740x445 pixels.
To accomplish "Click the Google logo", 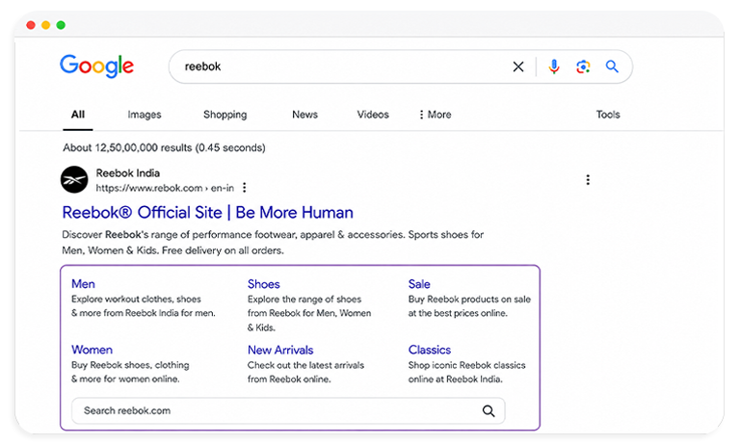I will pos(96,66).
